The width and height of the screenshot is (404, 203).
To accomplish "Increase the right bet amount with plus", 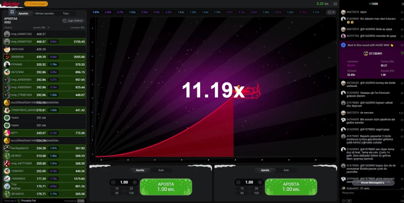I will tap(260, 182).
